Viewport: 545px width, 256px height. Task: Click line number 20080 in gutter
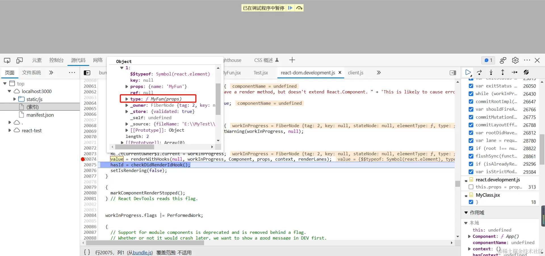[90, 193]
